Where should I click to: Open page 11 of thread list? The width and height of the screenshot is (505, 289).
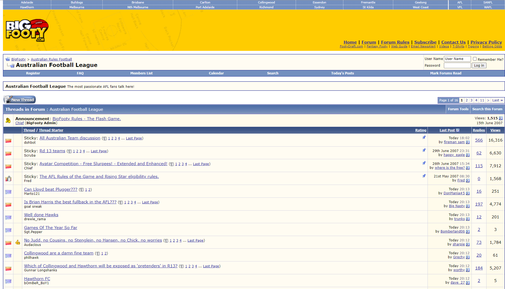(x=482, y=100)
